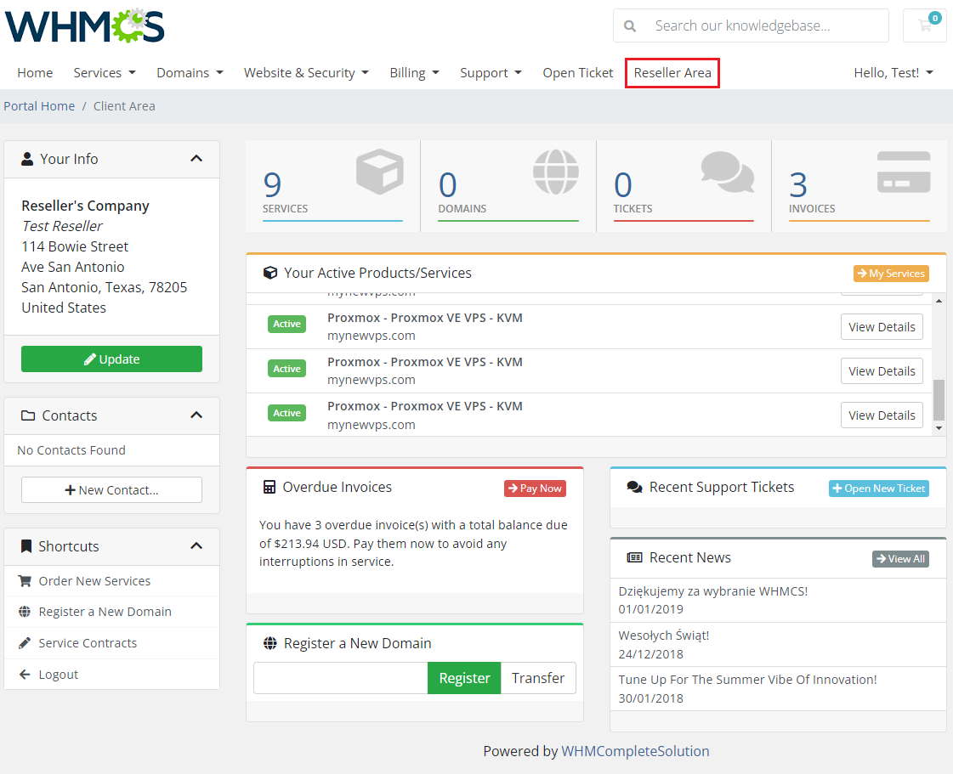This screenshot has height=774, width=953.
Task: Click the green Update button
Action: pos(112,359)
